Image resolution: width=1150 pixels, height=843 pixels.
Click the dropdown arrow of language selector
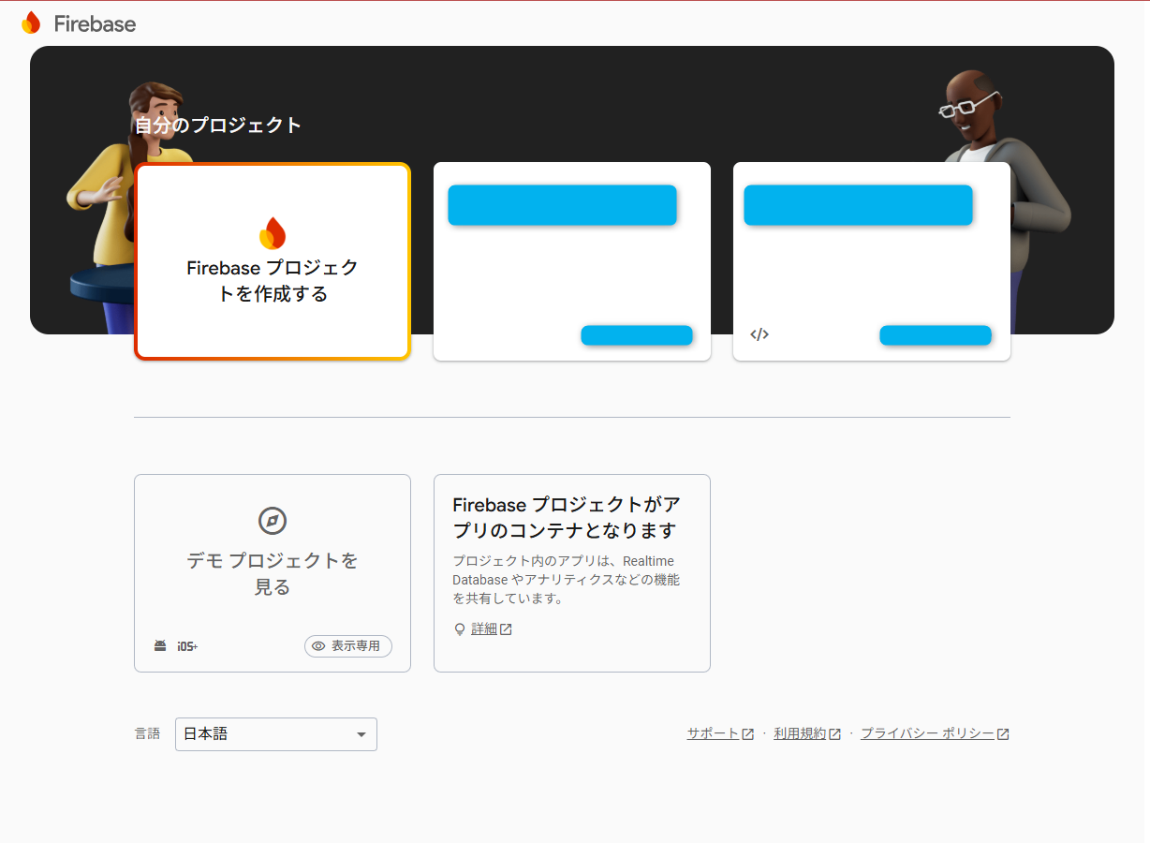coord(361,735)
